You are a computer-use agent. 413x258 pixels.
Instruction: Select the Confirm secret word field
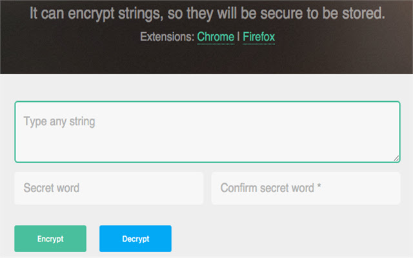(x=306, y=188)
